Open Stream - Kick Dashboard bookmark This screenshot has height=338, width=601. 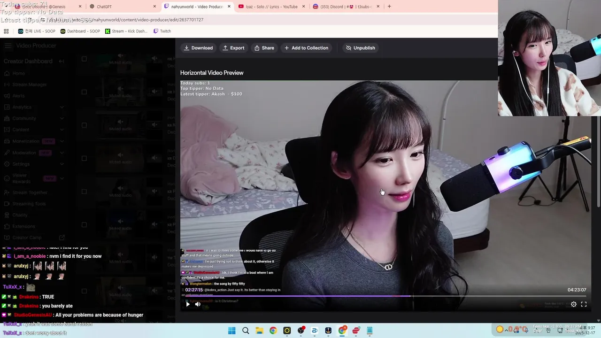[x=126, y=31]
